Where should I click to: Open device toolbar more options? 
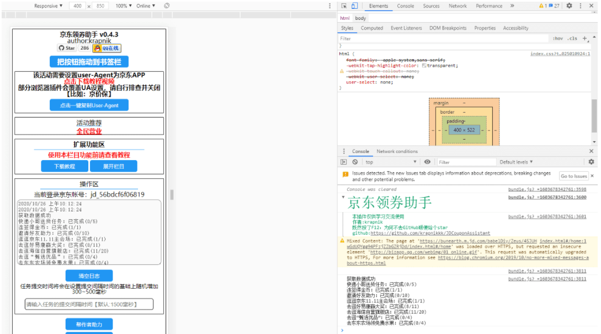pos(329,6)
